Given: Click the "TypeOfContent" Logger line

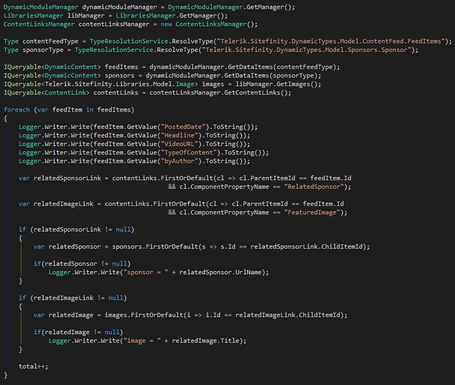Looking at the screenshot, I should (144, 152).
